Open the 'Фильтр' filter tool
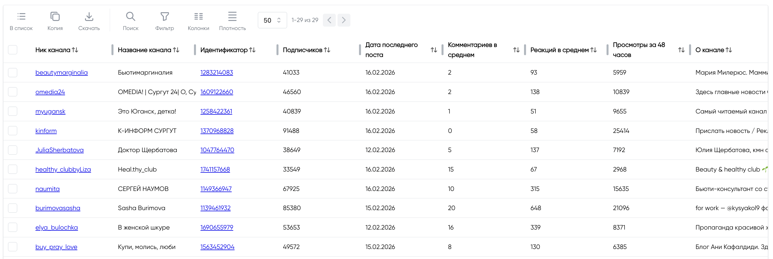The width and height of the screenshot is (773, 259). [x=164, y=17]
